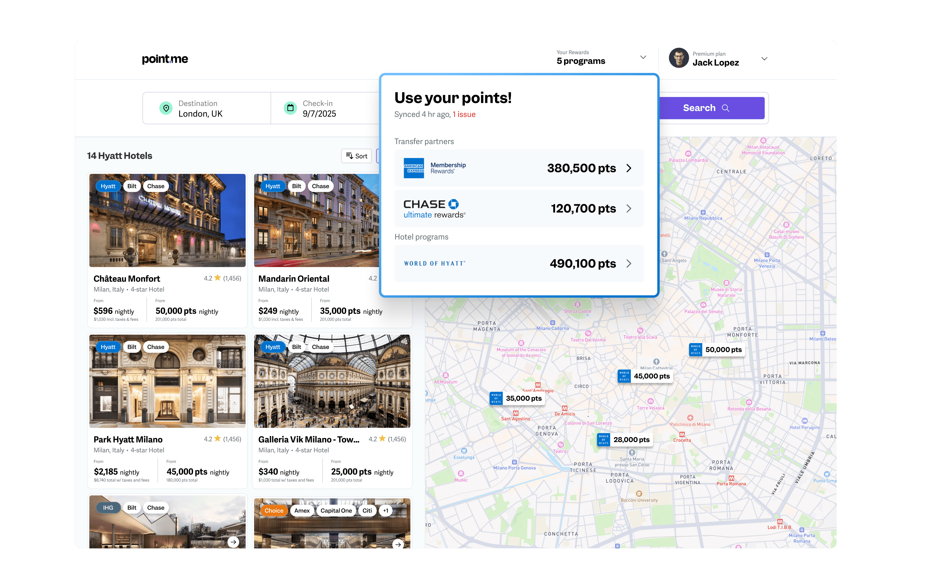Click the star rating of Park Hyatt Milano
This screenshot has width=929, height=581.
[x=223, y=439]
